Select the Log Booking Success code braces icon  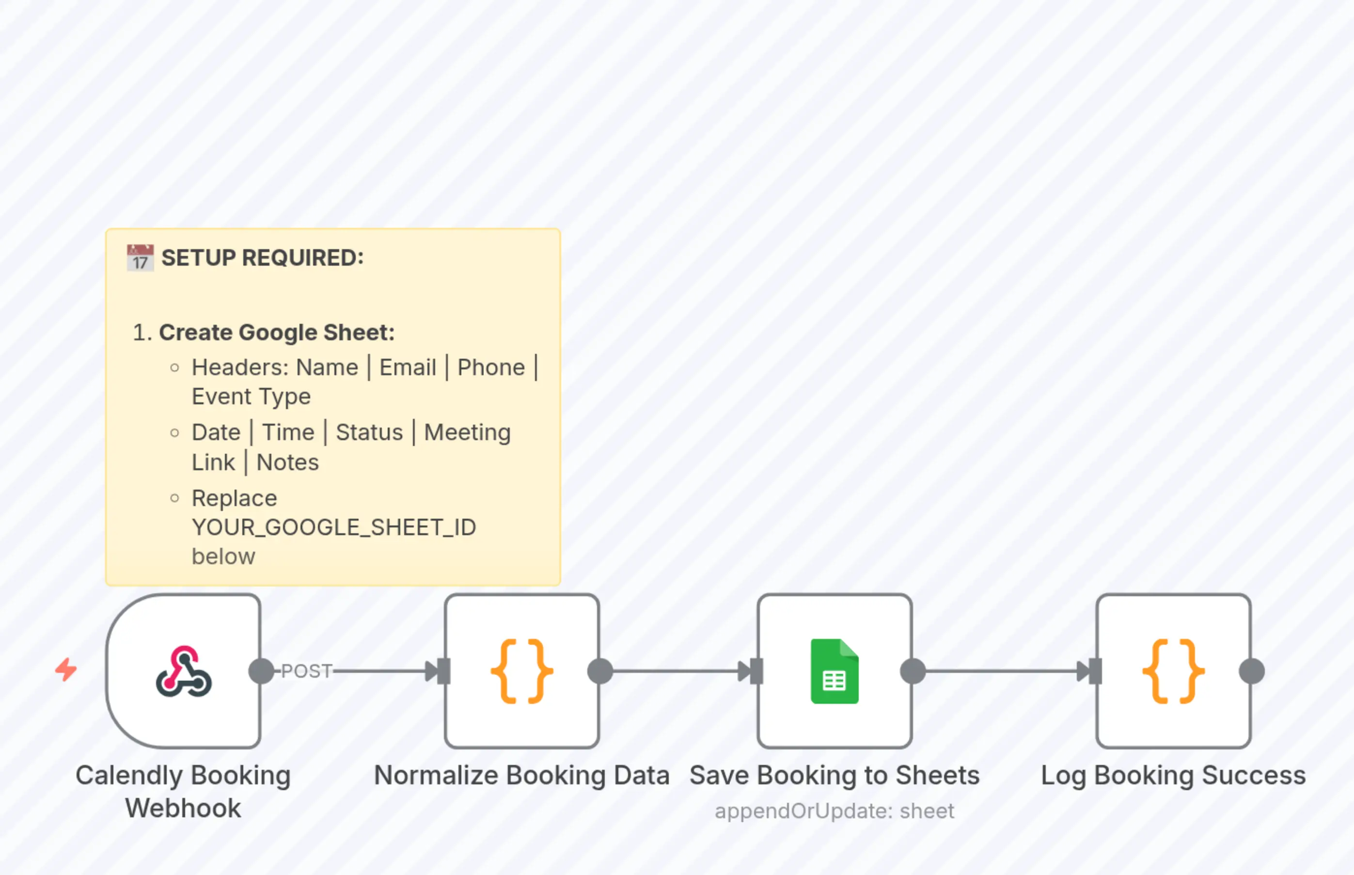click(1173, 670)
